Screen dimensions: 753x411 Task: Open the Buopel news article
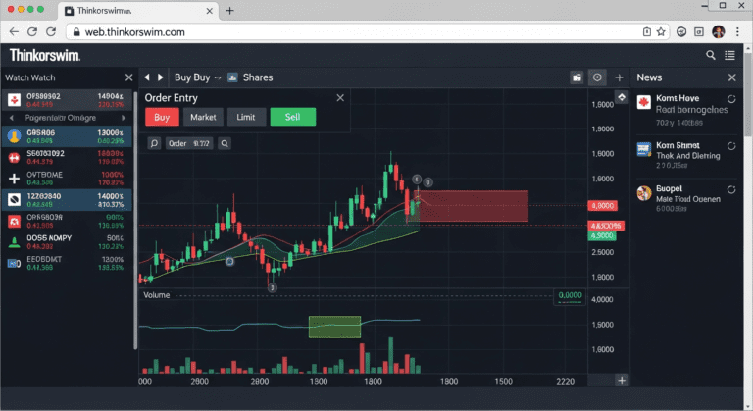[686, 198]
